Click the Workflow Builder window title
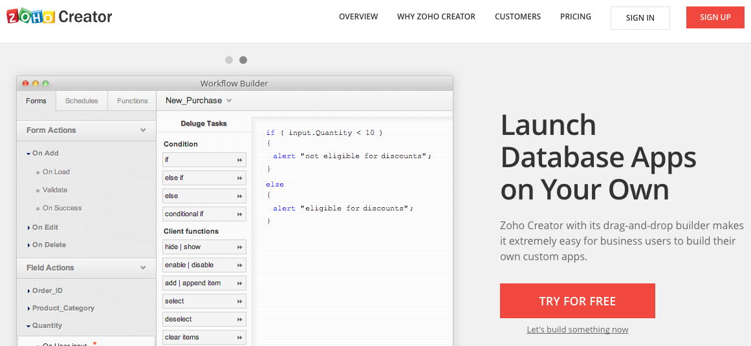Viewport: 751px width, 346px height. (234, 84)
